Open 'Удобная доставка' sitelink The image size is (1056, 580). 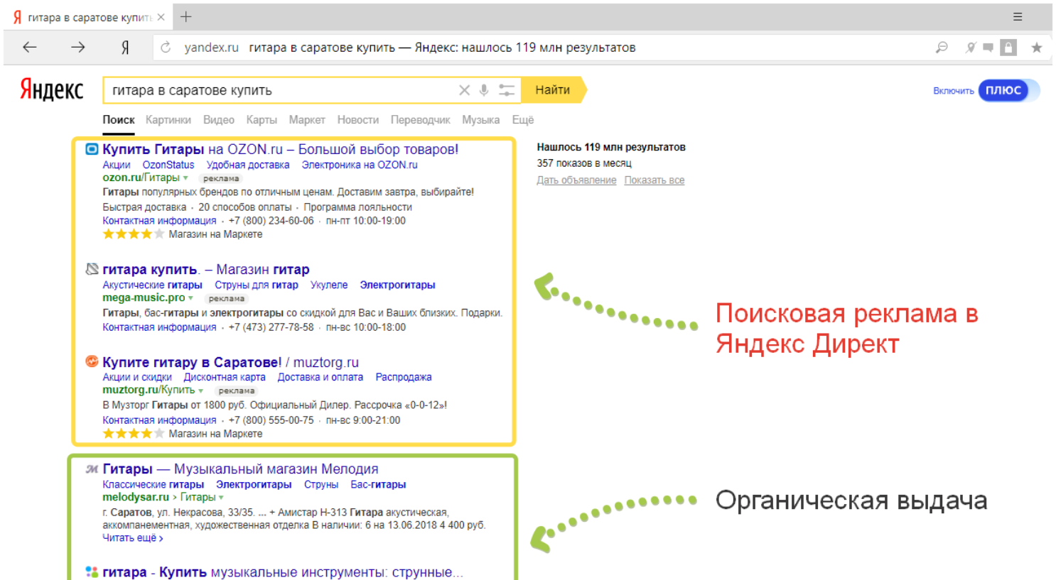tap(248, 165)
